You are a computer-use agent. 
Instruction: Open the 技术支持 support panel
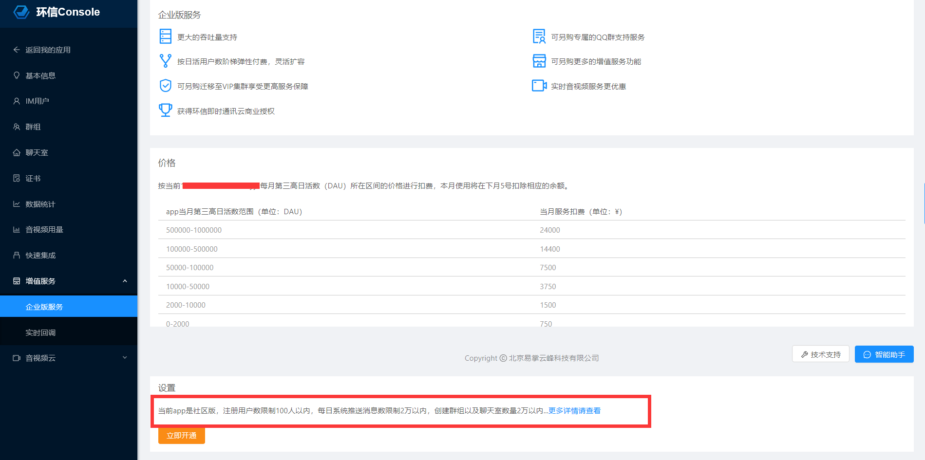click(820, 354)
